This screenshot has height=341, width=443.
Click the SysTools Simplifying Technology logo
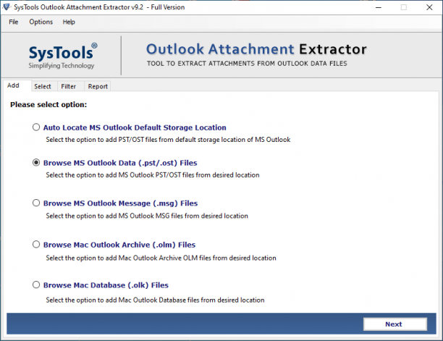[62, 56]
